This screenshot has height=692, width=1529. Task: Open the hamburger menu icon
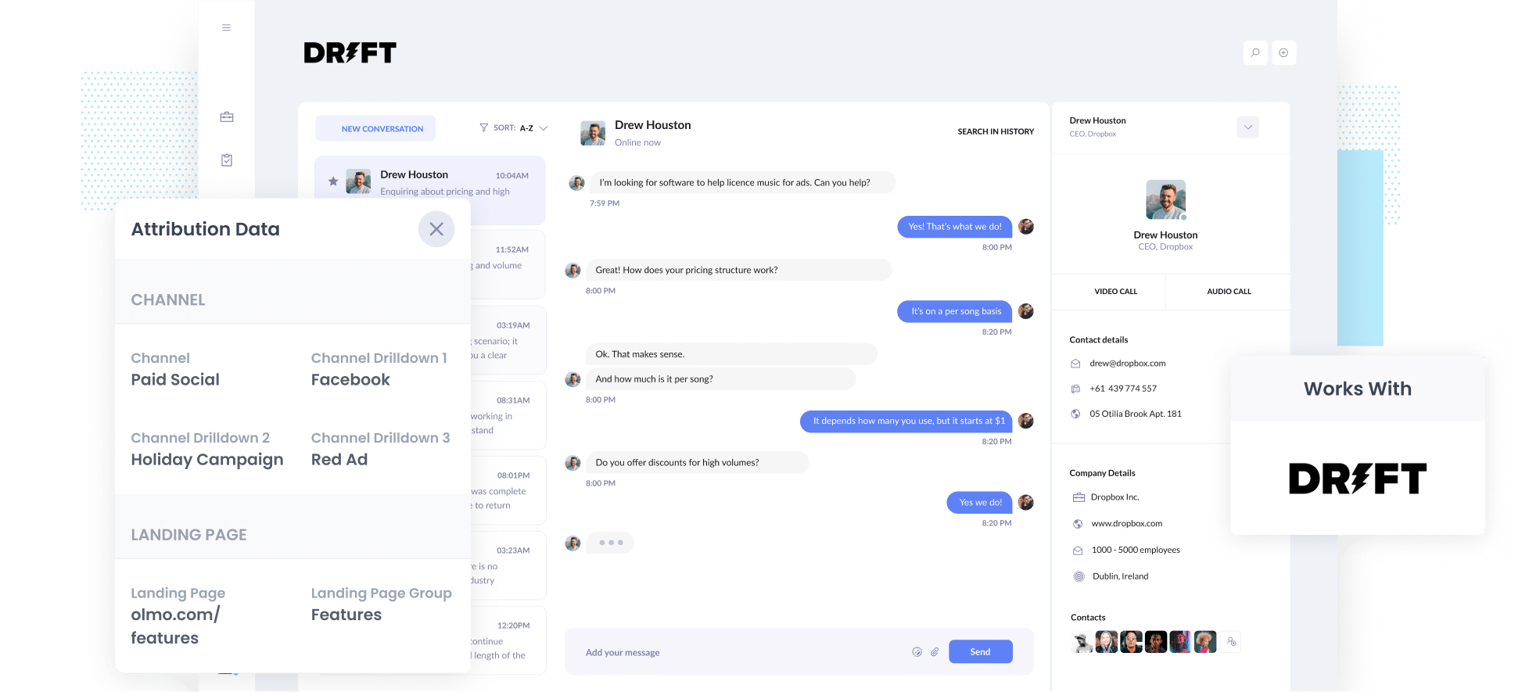pos(226,28)
